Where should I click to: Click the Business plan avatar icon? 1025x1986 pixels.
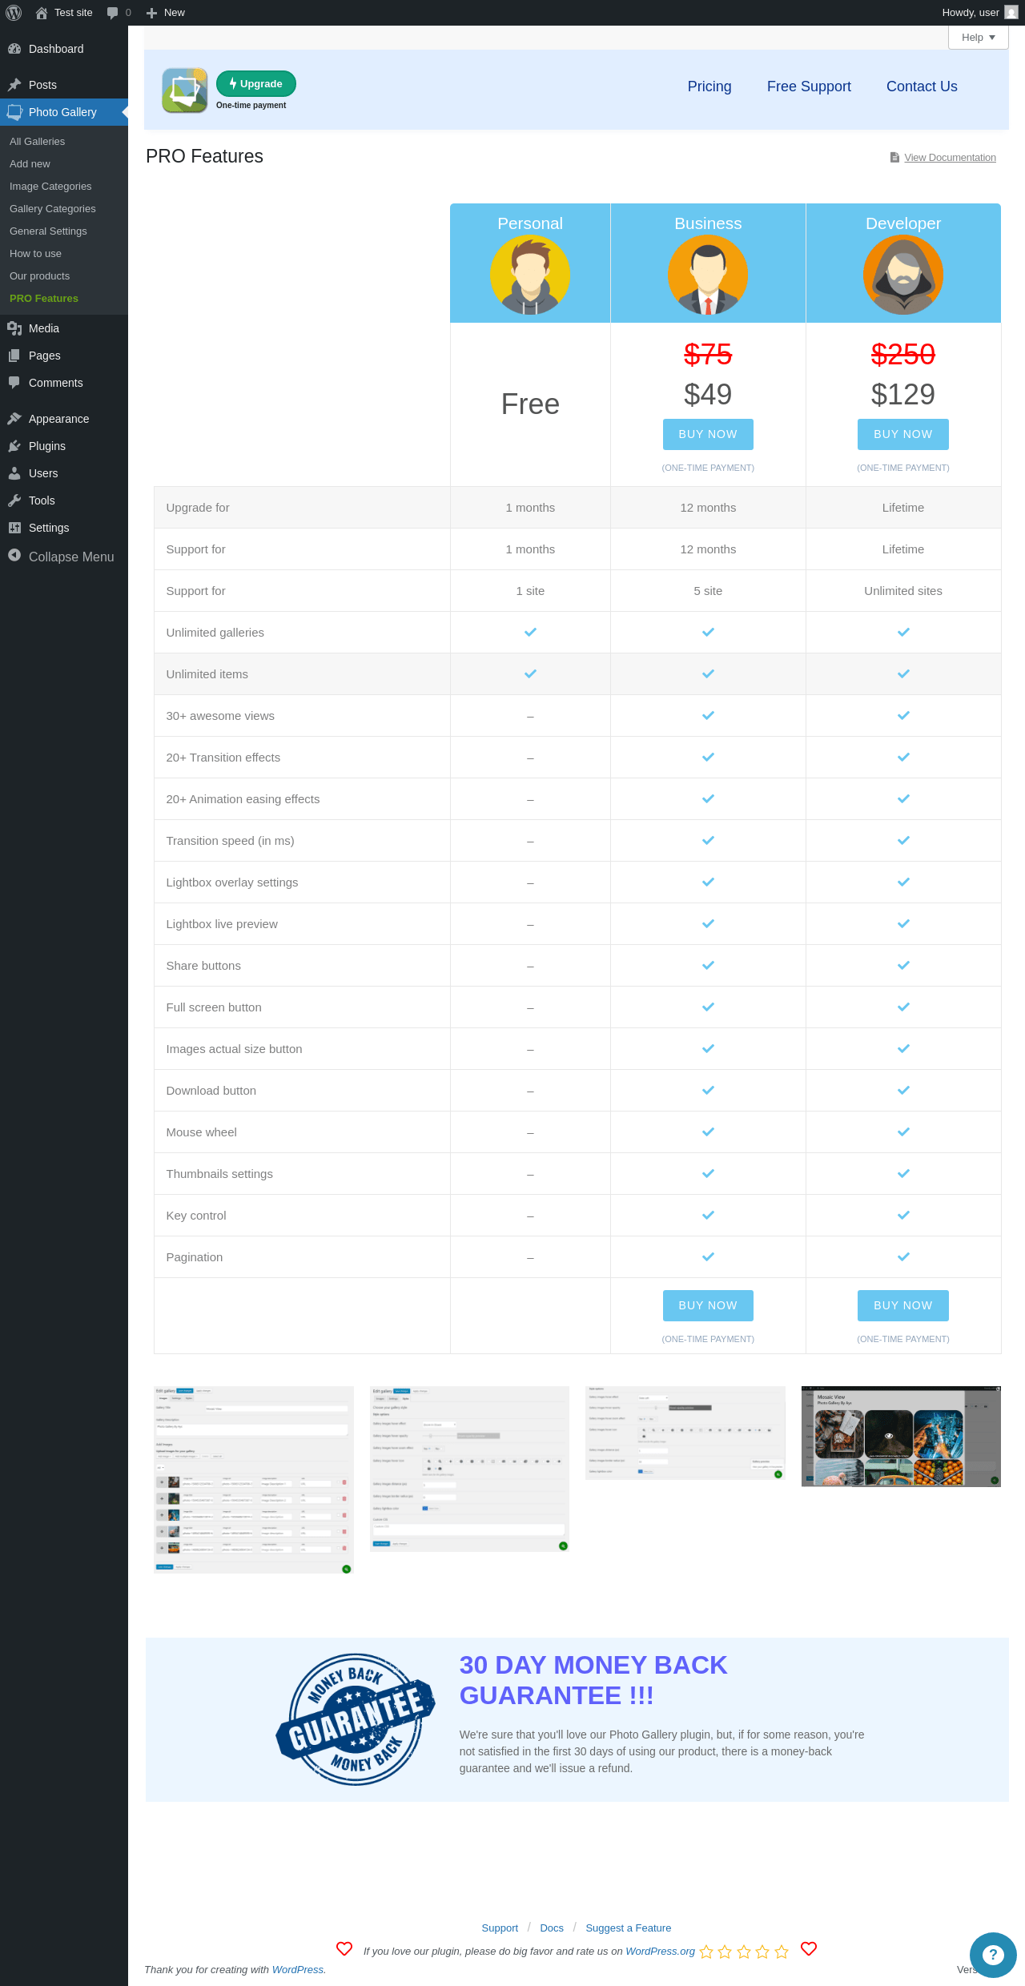point(708,275)
